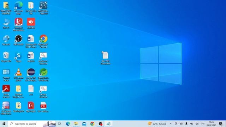Select the Skype desktop shortcut
226x127 pixels.
(18, 57)
